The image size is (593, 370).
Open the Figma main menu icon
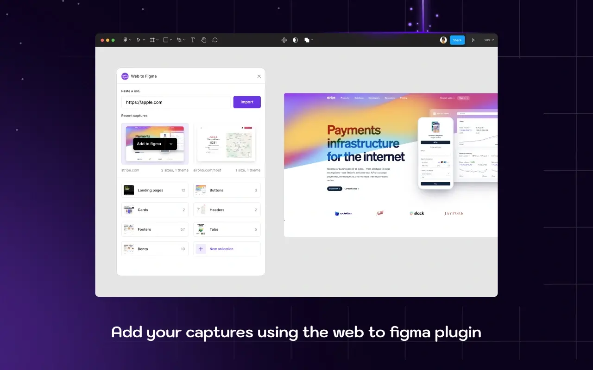pos(125,40)
